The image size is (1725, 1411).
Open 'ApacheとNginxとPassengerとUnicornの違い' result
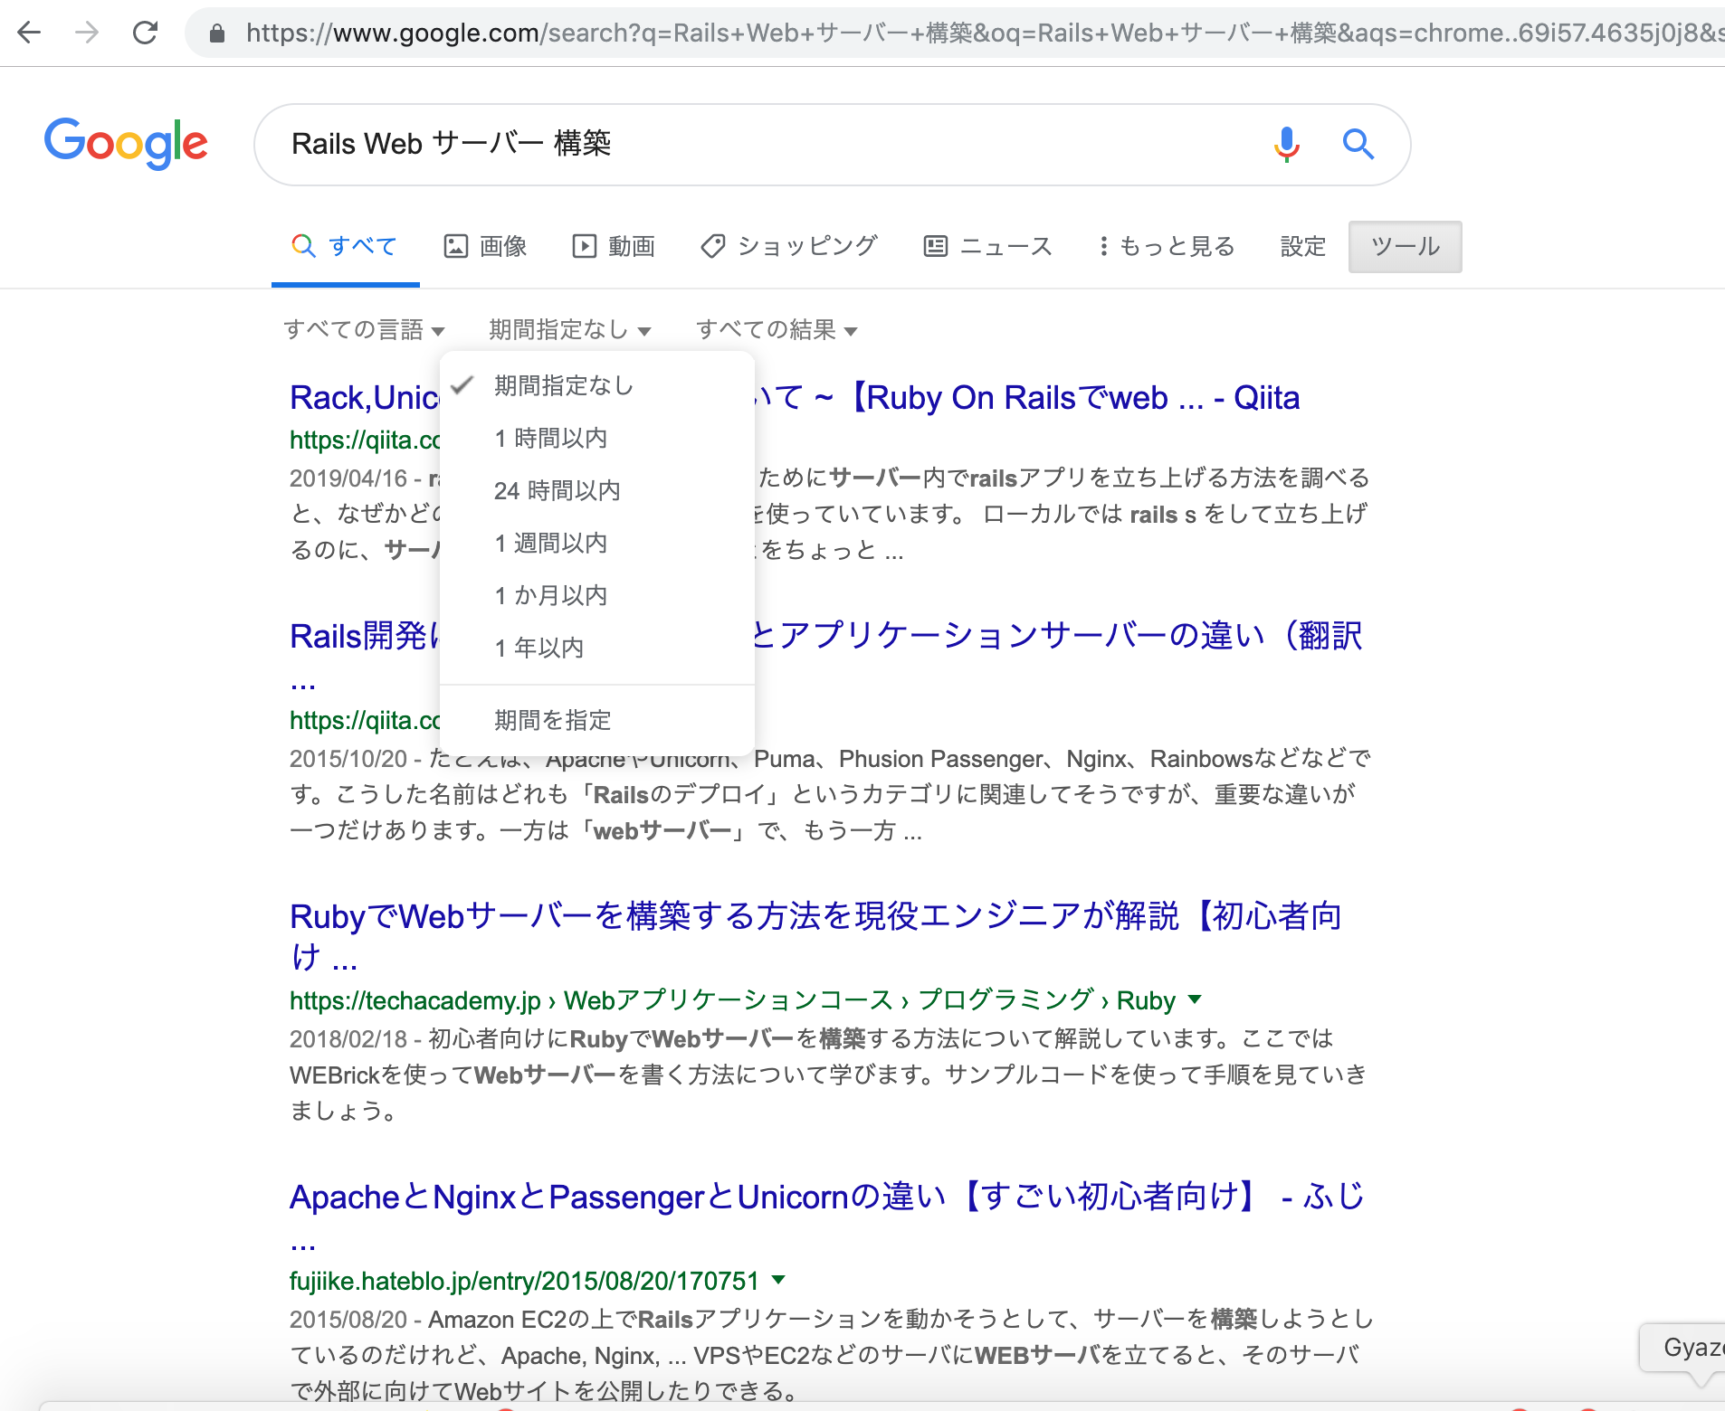(x=826, y=1198)
